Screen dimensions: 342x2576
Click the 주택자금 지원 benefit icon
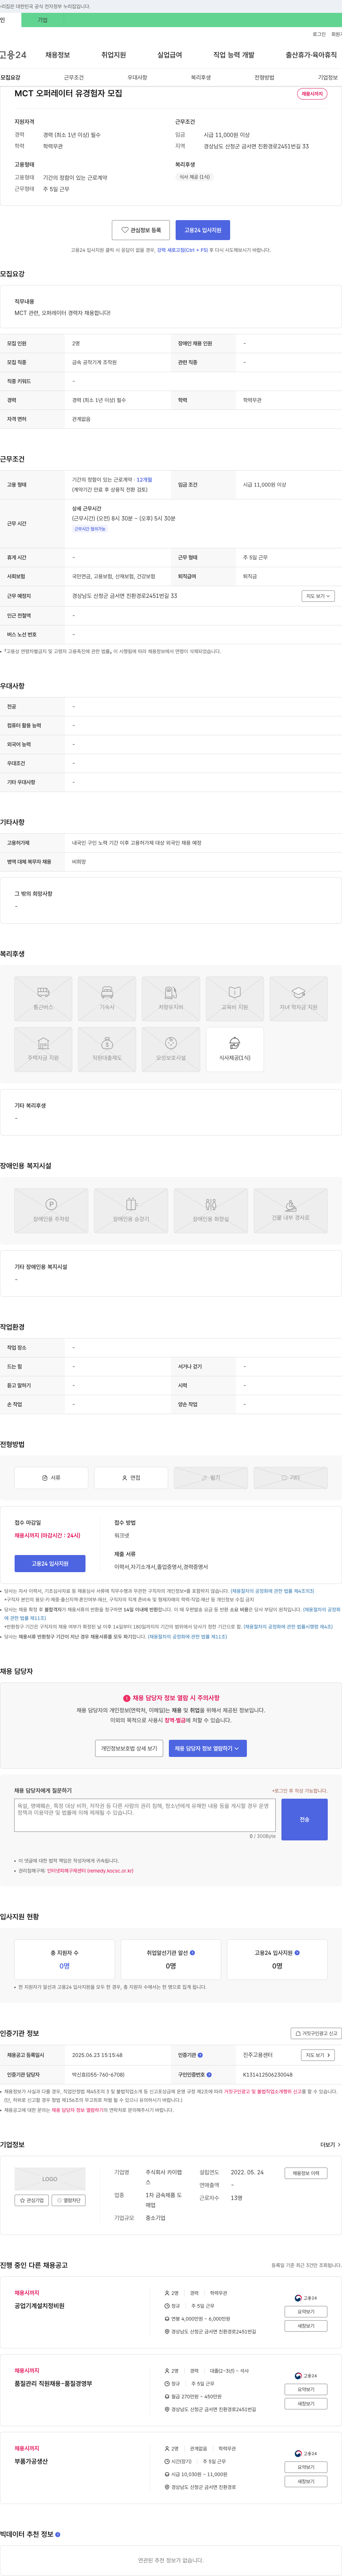pos(43,1049)
